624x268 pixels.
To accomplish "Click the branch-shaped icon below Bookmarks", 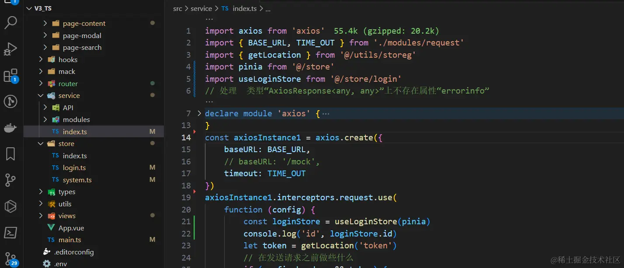I will tap(10, 180).
